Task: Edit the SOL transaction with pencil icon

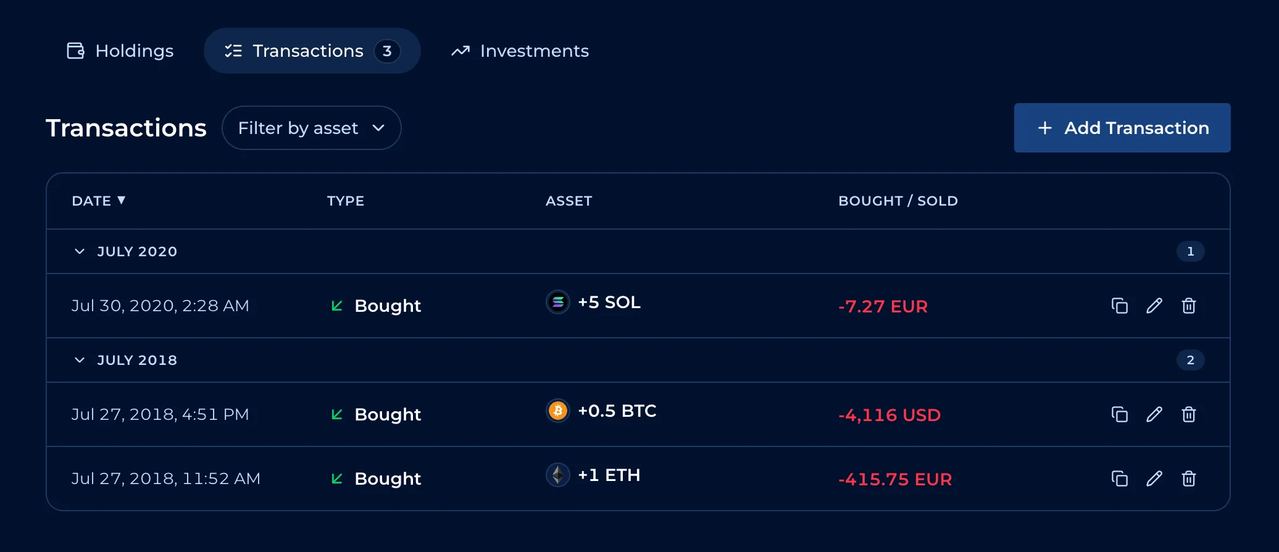Action: click(1154, 306)
